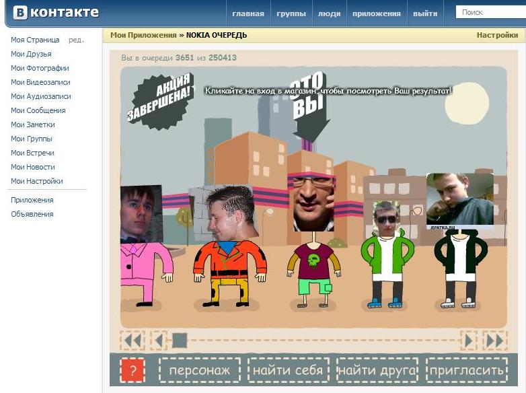Click the найти друга button
Screen dimensions: 526x393
pos(377,370)
